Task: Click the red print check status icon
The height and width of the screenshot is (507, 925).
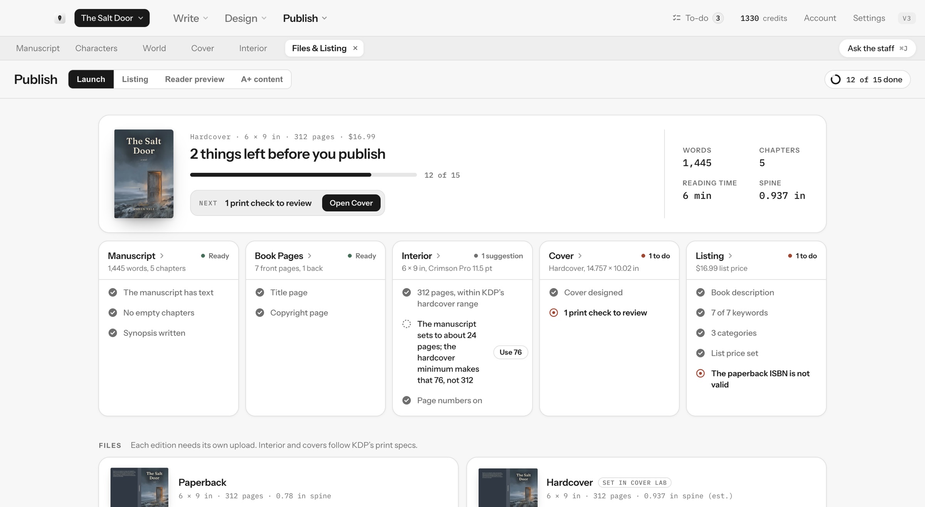Action: click(x=553, y=313)
